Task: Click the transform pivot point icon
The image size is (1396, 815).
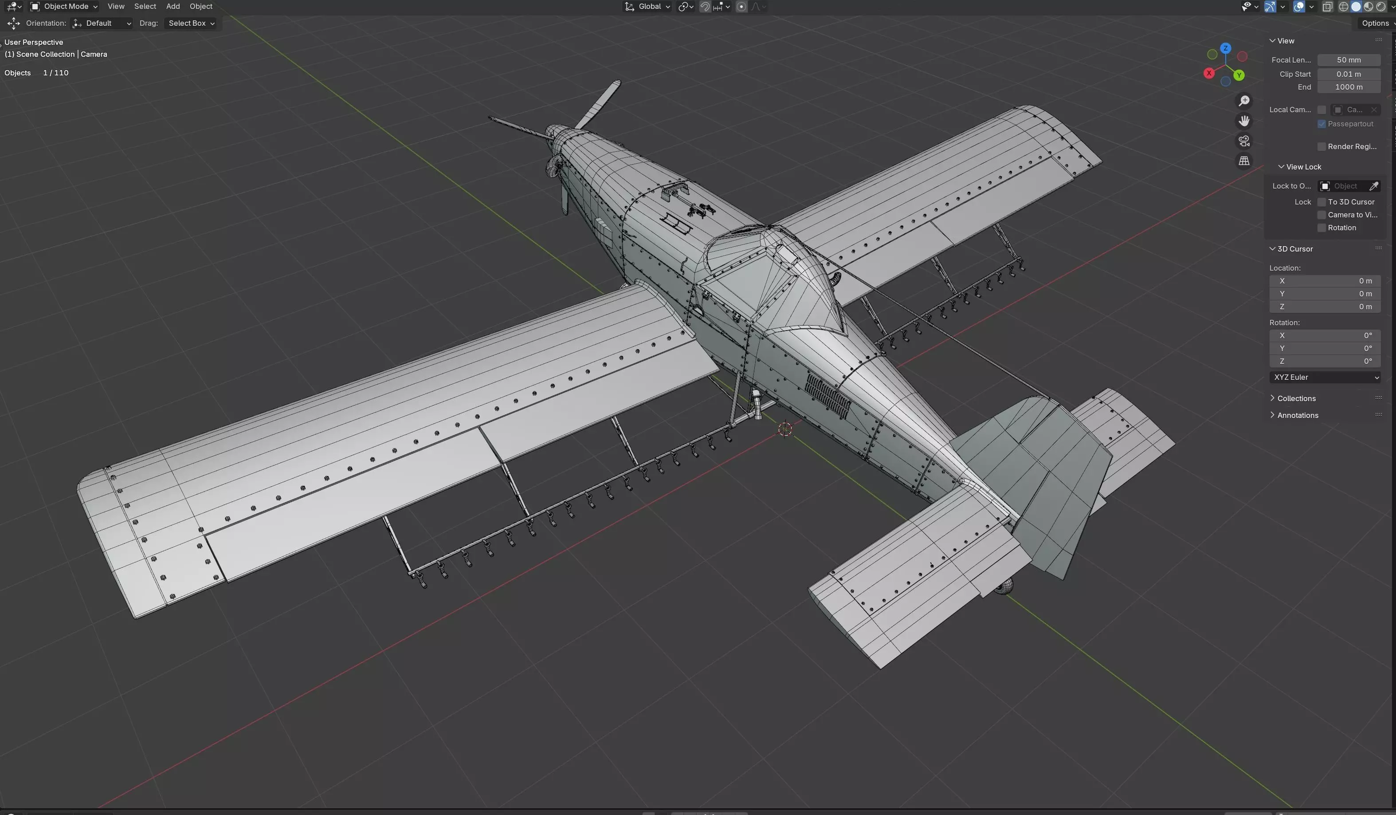Action: [x=686, y=7]
